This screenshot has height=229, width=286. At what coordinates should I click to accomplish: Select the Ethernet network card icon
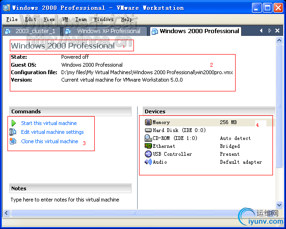point(148,146)
